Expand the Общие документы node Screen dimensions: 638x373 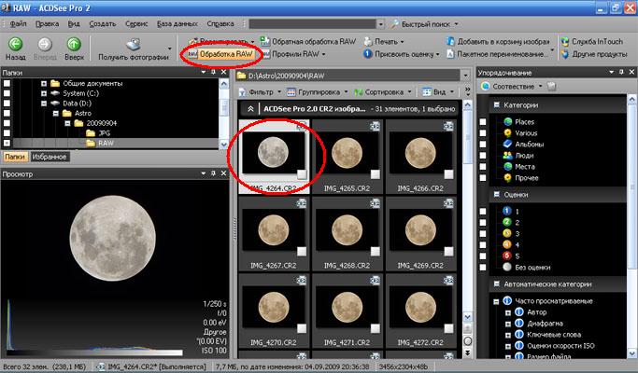[44, 83]
